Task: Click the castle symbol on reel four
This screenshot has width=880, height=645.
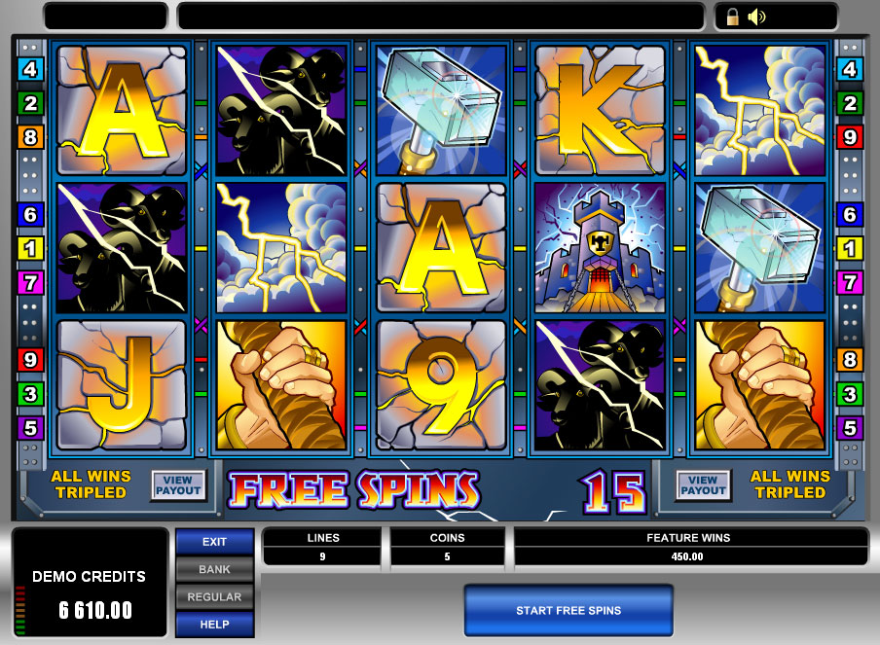Action: pyautogui.click(x=600, y=248)
